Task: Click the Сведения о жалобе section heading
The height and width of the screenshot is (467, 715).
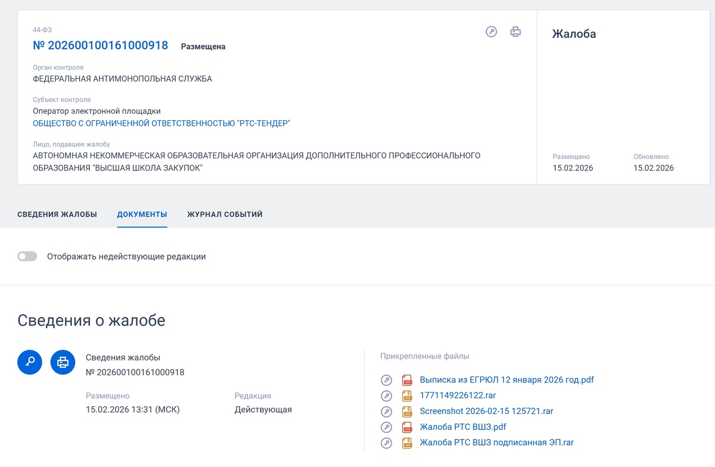Action: tap(91, 320)
